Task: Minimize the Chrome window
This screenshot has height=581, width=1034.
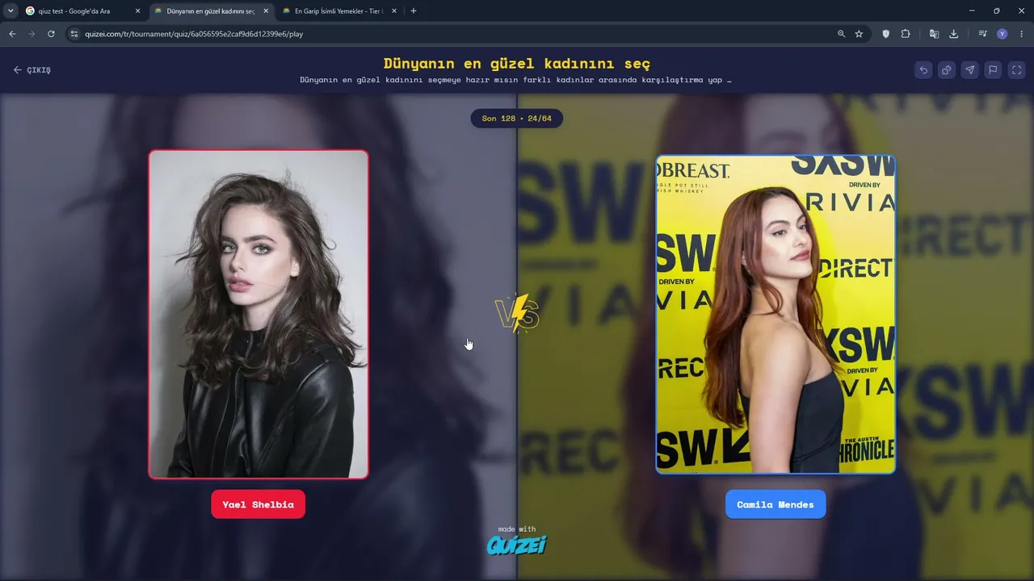Action: coord(970,10)
